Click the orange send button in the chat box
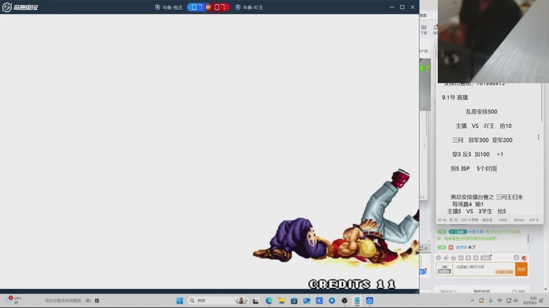Image resolution: width=549 pixels, height=308 pixels. point(522,269)
